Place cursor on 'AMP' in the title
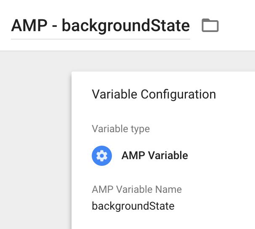 click(29, 26)
